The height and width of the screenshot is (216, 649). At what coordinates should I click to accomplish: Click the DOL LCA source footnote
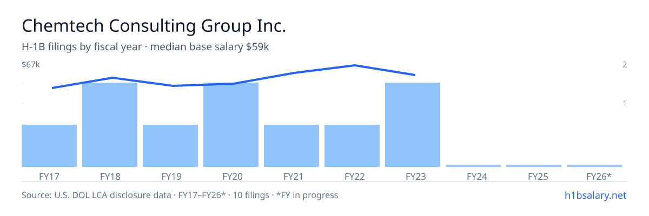pos(180,195)
